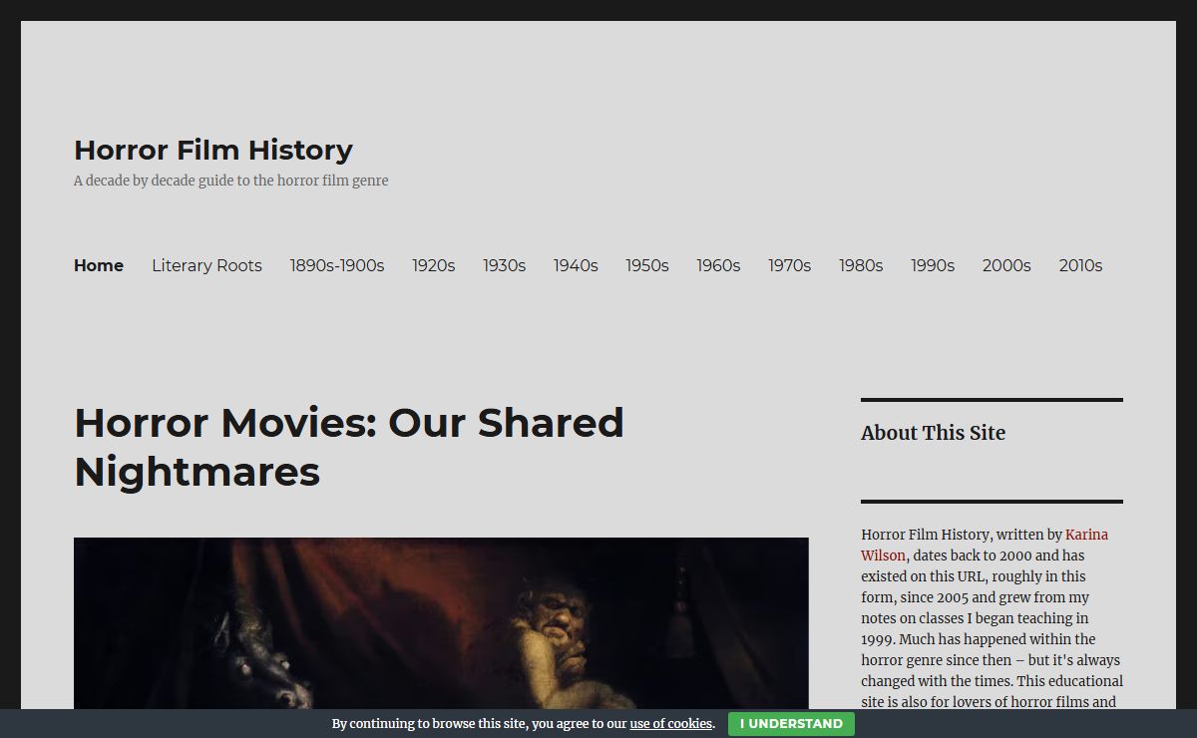
Task: Open the 1960s decade guide
Action: tap(718, 265)
